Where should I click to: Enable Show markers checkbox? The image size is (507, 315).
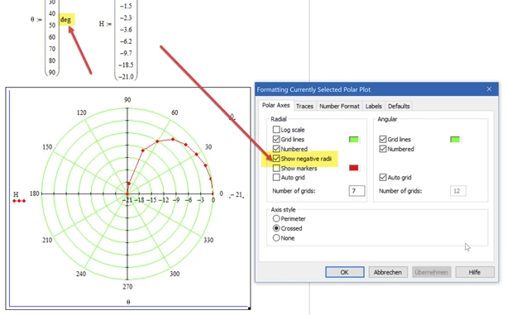tap(276, 168)
